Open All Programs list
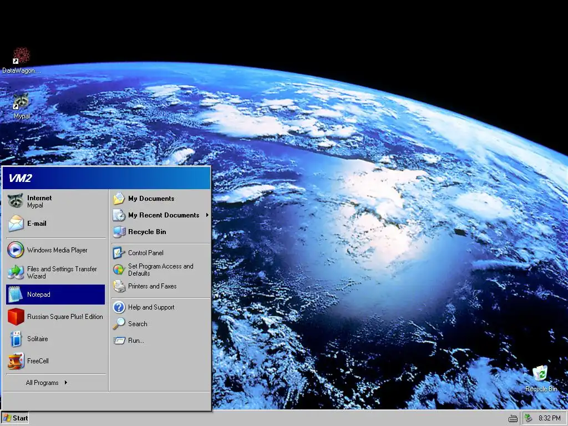The width and height of the screenshot is (568, 426). 55,383
